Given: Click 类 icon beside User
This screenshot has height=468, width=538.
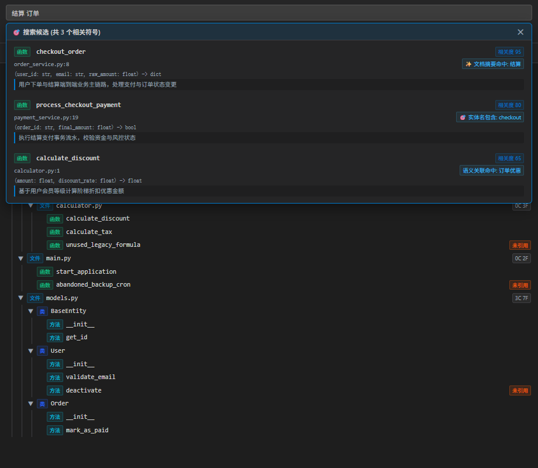Looking at the screenshot, I should (x=42, y=351).
